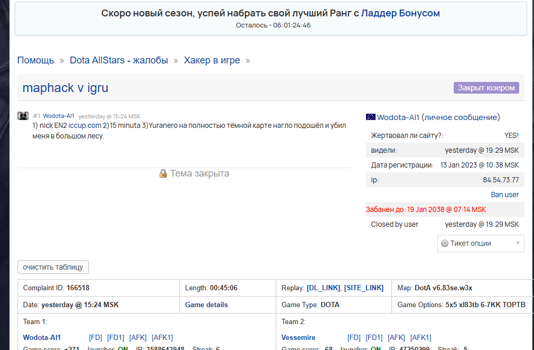The height and width of the screenshot is (350, 534).
Task: Download the replay via DL_LINK
Action: 323,288
